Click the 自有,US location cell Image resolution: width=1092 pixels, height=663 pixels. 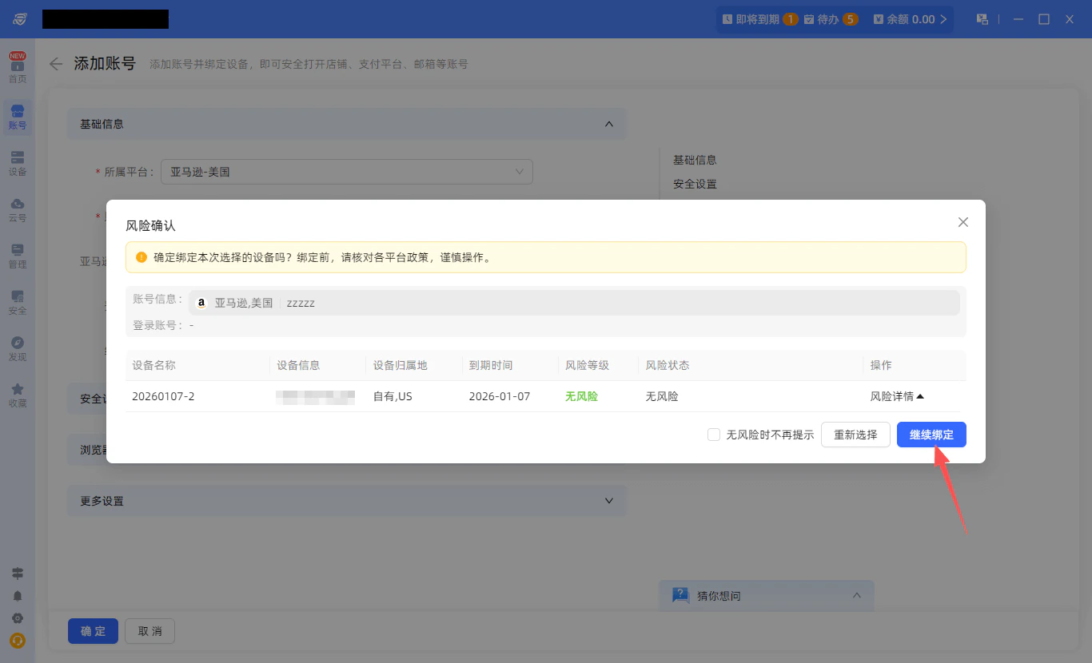pos(393,396)
